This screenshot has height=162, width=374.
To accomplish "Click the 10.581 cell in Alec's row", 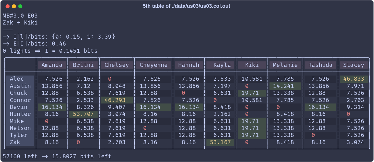I will click(x=252, y=79).
